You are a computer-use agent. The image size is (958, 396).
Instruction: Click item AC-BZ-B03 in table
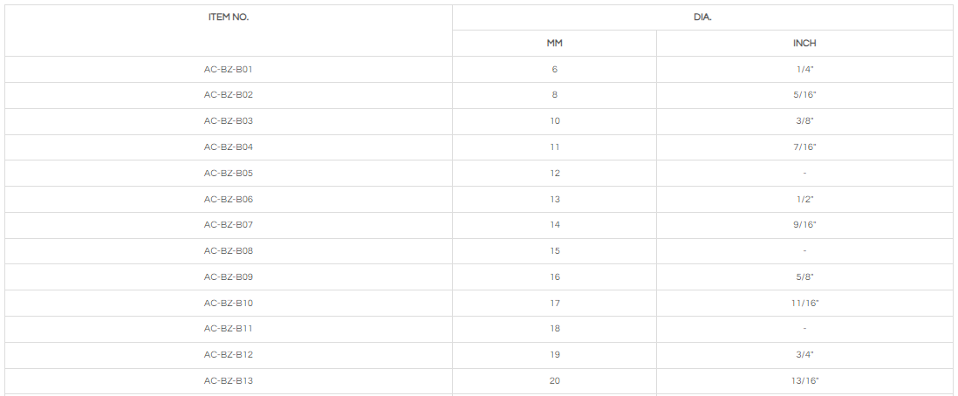(x=229, y=121)
